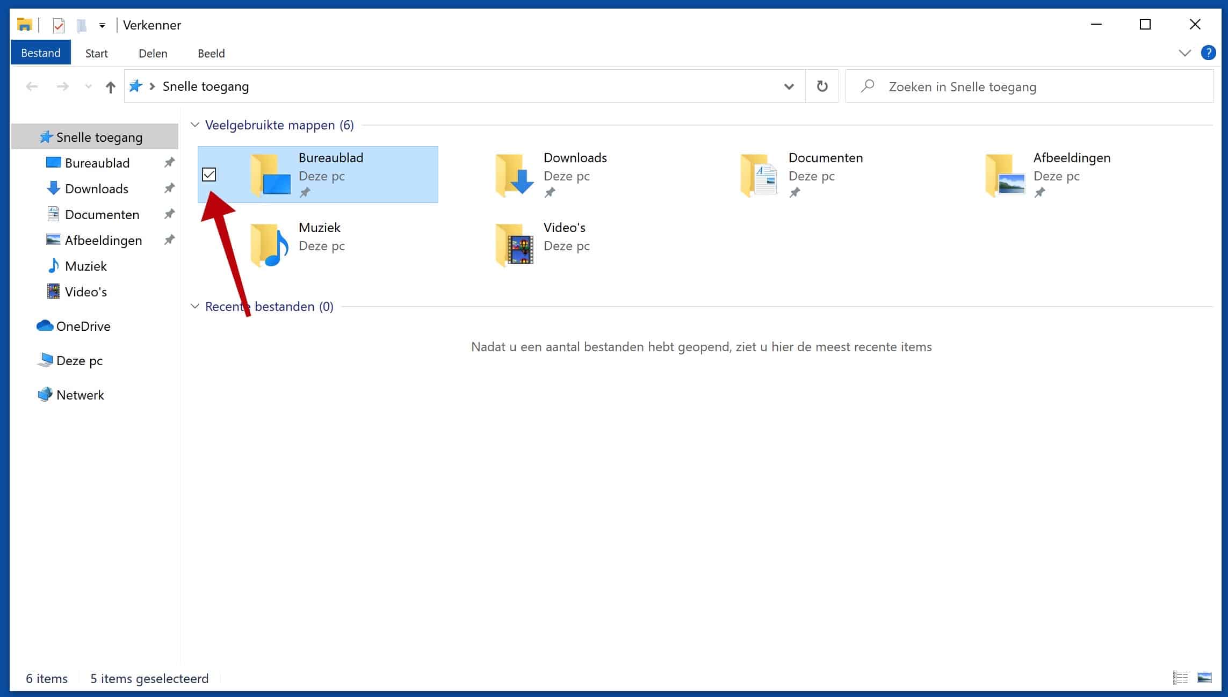Image resolution: width=1228 pixels, height=697 pixels.
Task: Click the Beeld menu tab
Action: (x=212, y=53)
